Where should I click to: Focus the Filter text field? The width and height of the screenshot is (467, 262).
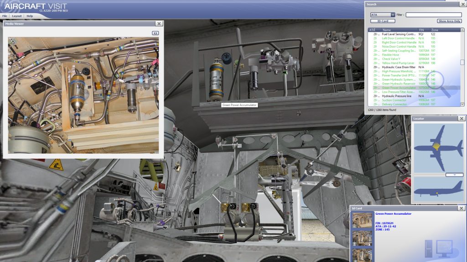(x=434, y=15)
